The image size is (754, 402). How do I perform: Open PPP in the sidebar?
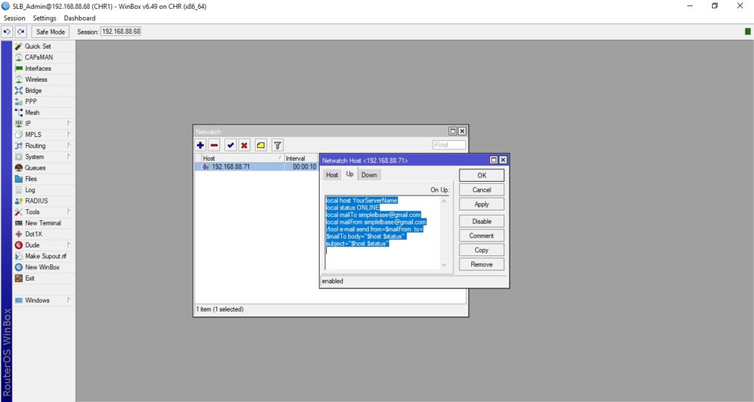point(43,102)
